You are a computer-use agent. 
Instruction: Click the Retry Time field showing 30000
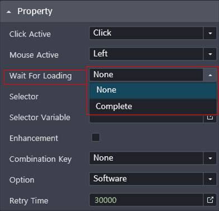tap(146, 200)
